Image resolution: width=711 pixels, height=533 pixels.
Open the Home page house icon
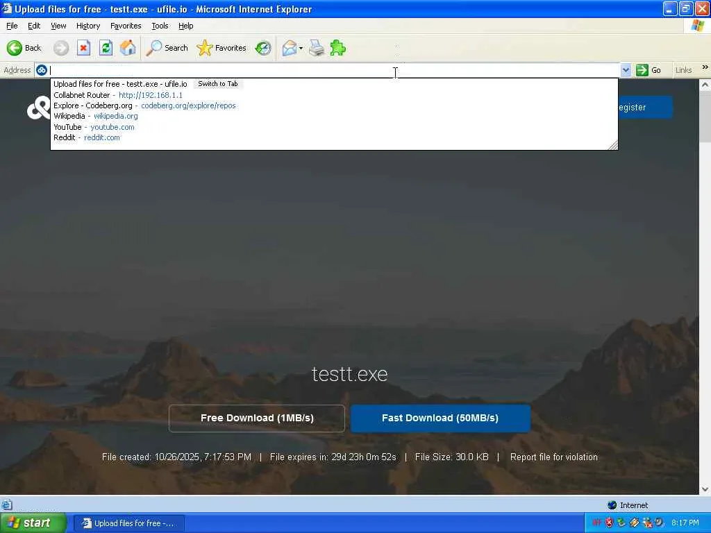pyautogui.click(x=128, y=48)
